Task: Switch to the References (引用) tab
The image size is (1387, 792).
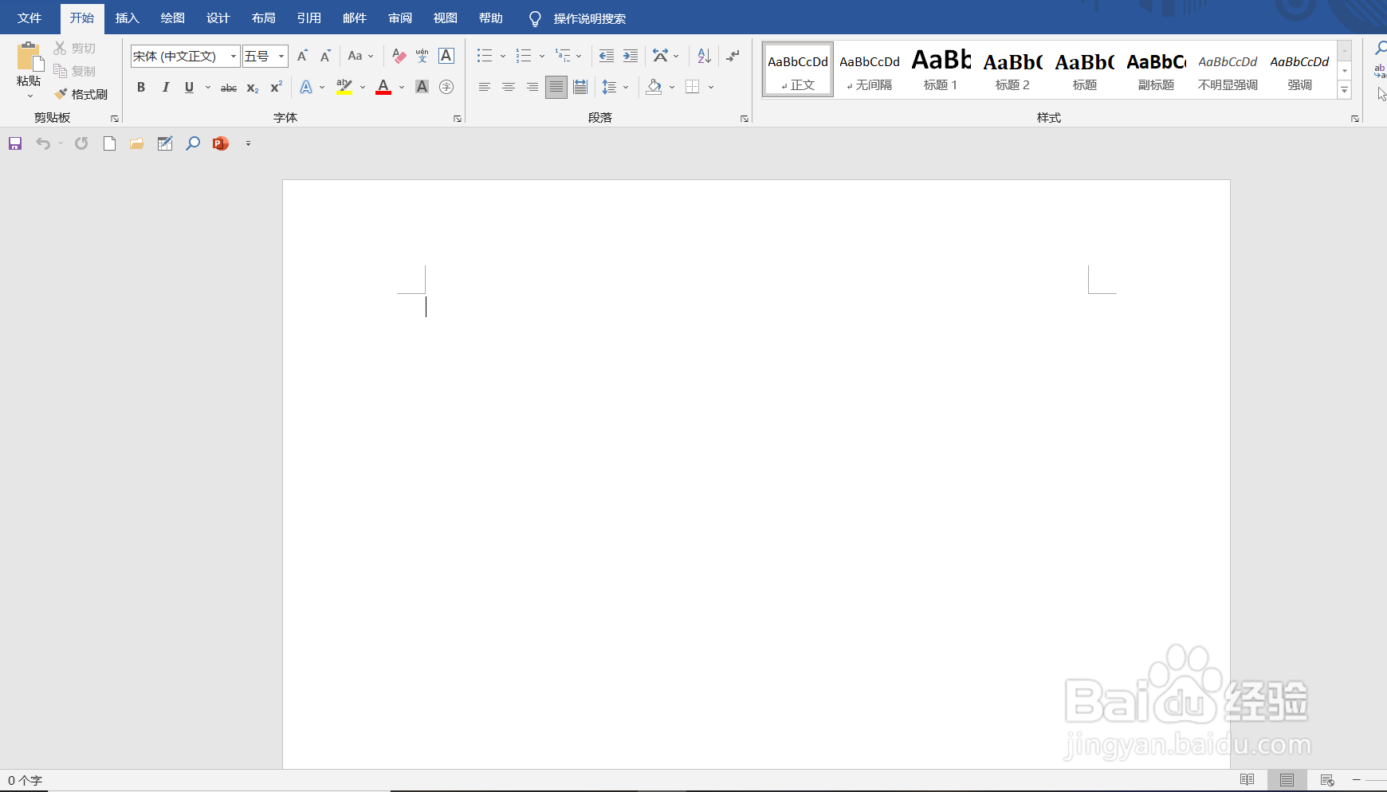Action: pyautogui.click(x=308, y=18)
